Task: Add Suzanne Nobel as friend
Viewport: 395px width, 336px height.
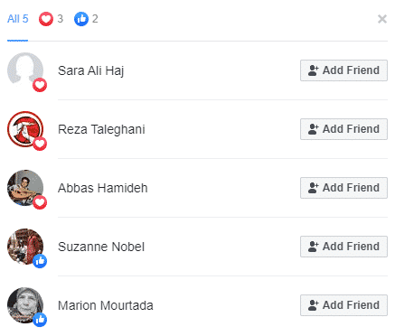Action: 343,247
